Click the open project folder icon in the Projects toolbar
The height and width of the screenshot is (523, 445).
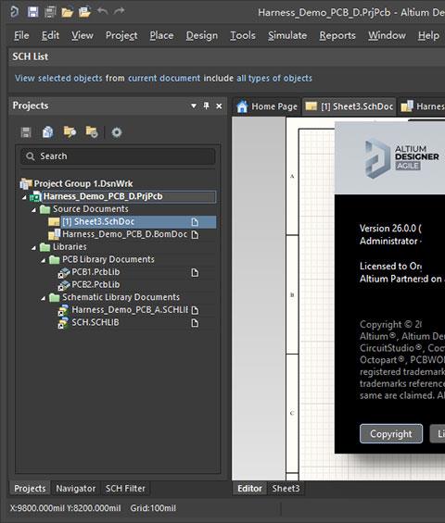(x=70, y=132)
